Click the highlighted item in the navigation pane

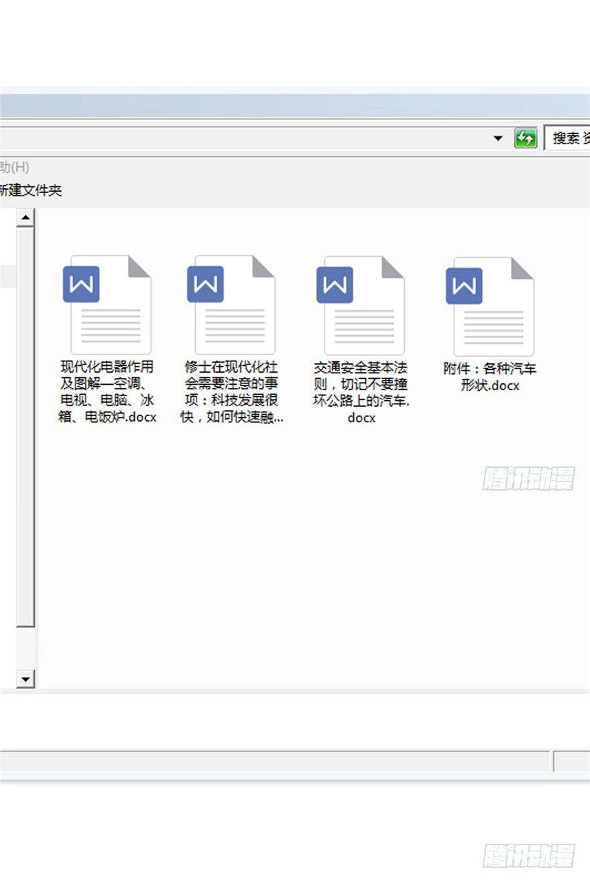(8, 276)
